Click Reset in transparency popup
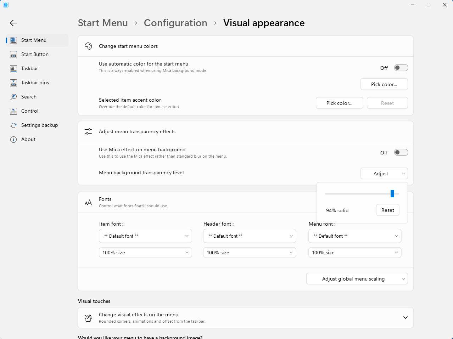The height and width of the screenshot is (339, 453). (388, 210)
